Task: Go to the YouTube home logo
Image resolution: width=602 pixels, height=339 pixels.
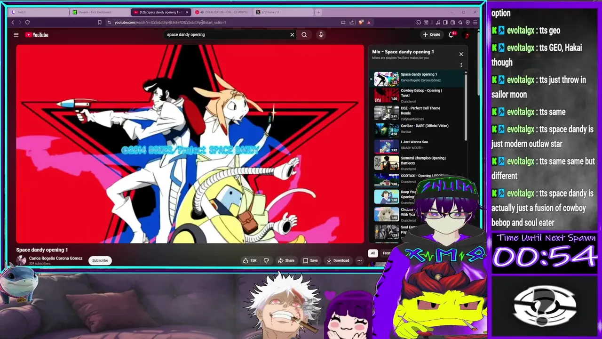Action: click(37, 35)
